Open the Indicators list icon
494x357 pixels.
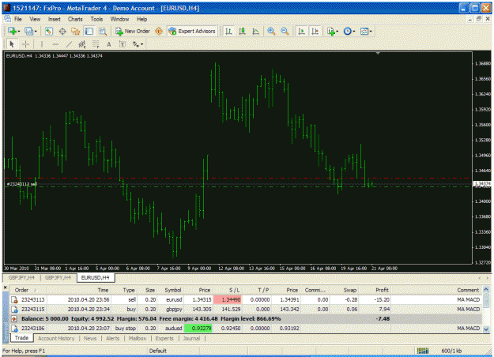(331, 31)
